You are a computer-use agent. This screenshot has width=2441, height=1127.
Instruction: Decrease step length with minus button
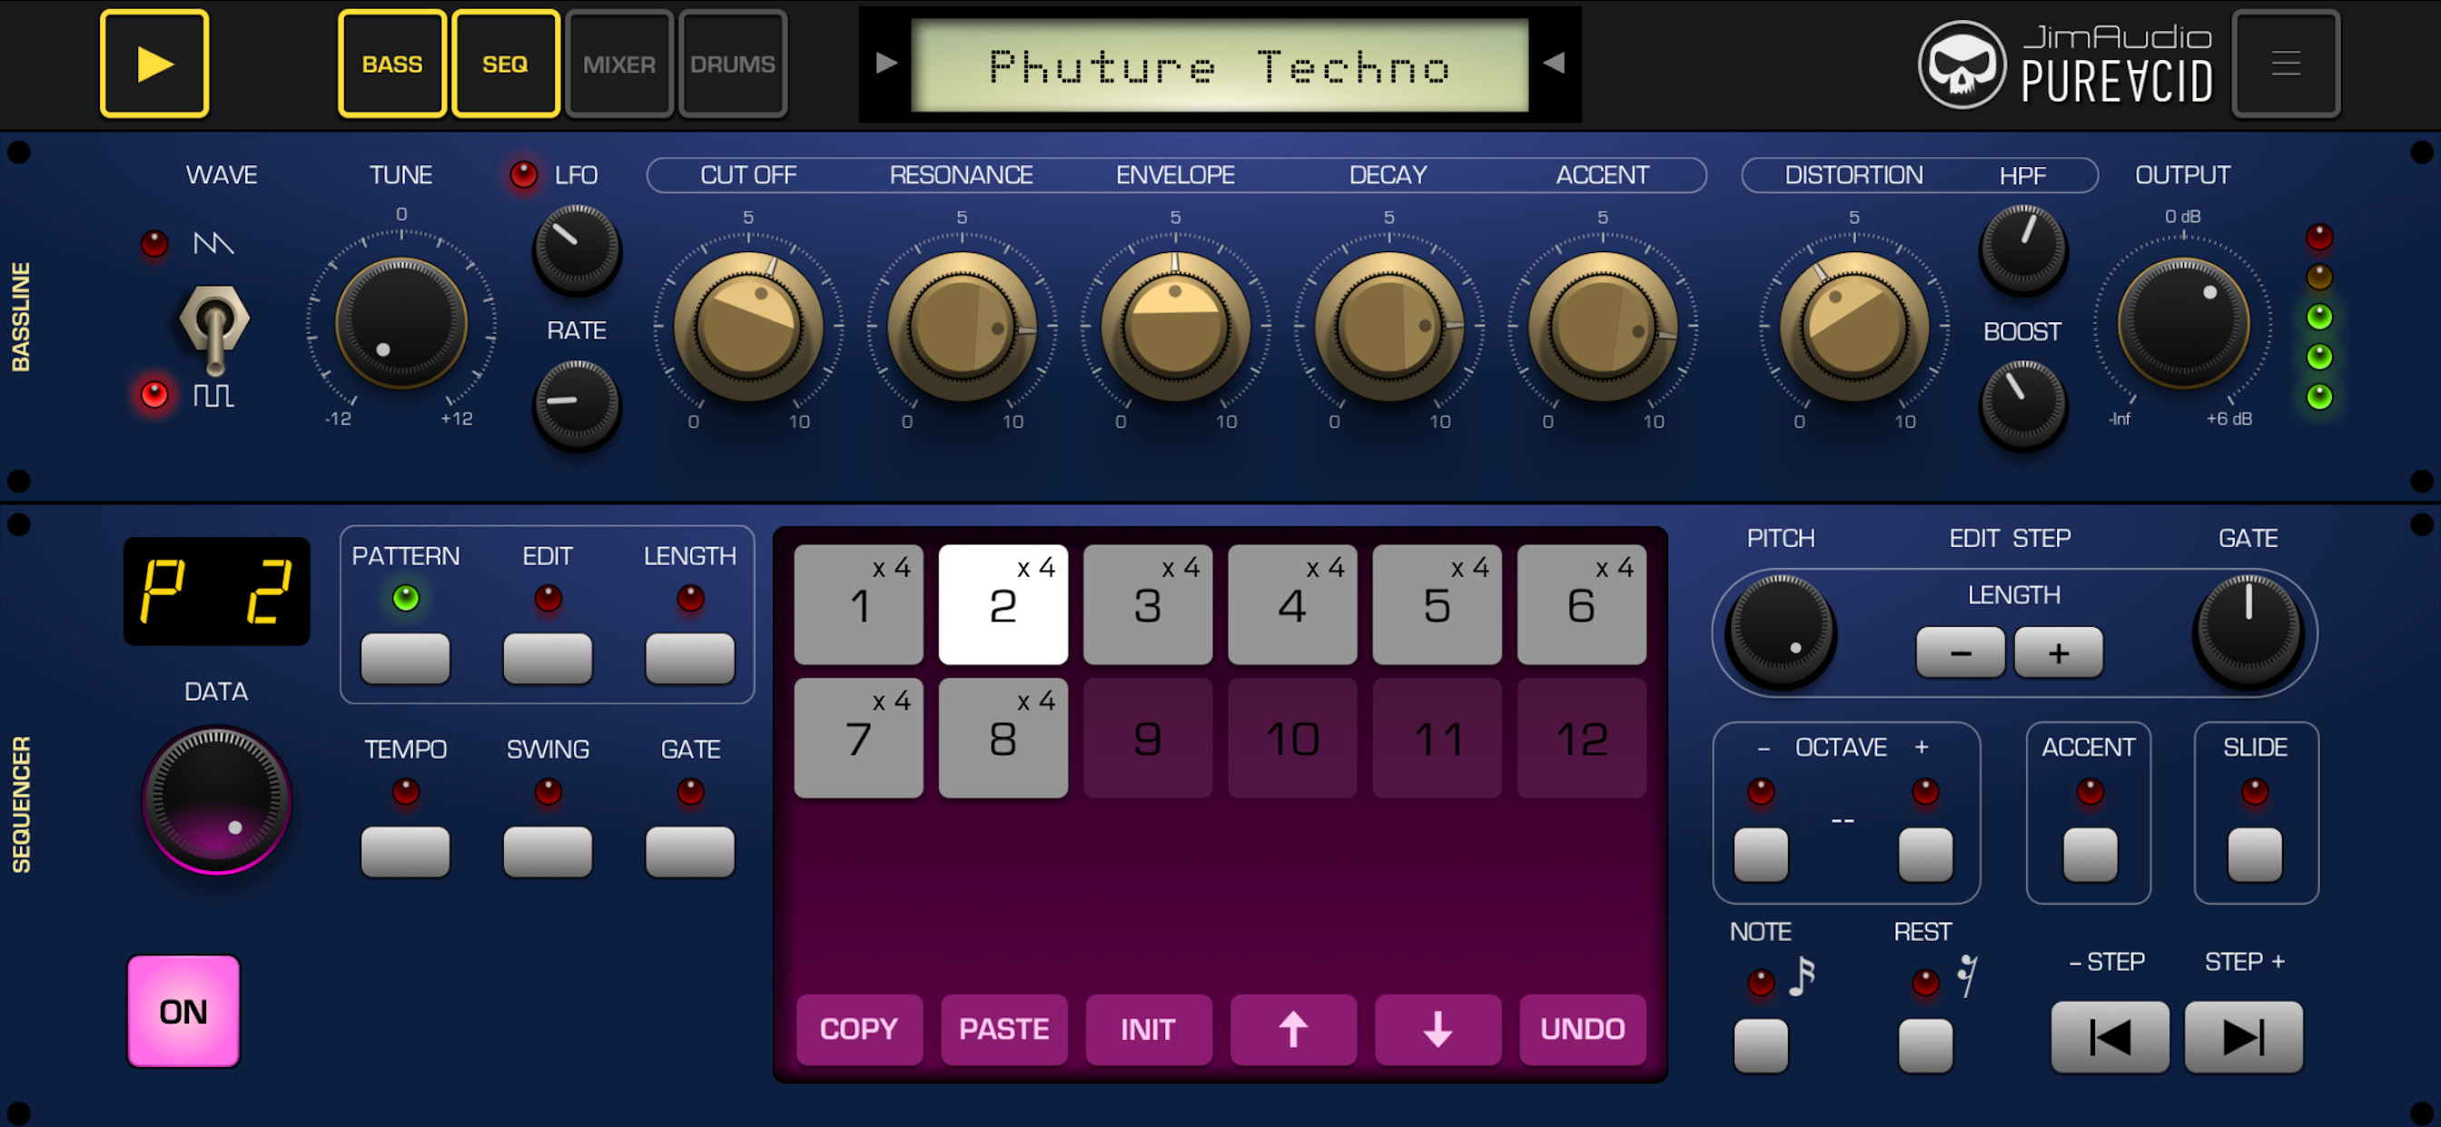click(x=1959, y=652)
